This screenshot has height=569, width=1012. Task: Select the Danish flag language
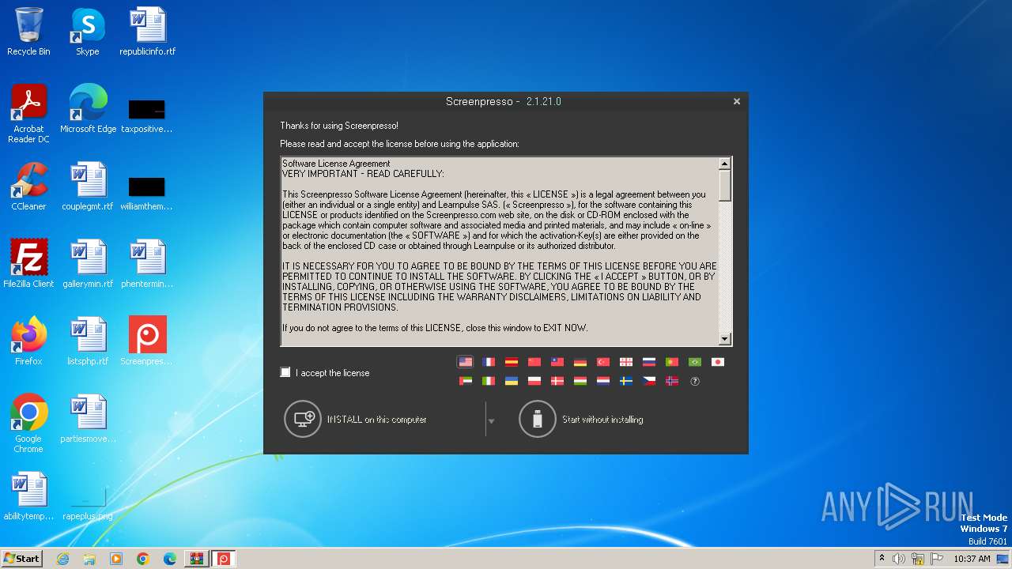tap(557, 381)
